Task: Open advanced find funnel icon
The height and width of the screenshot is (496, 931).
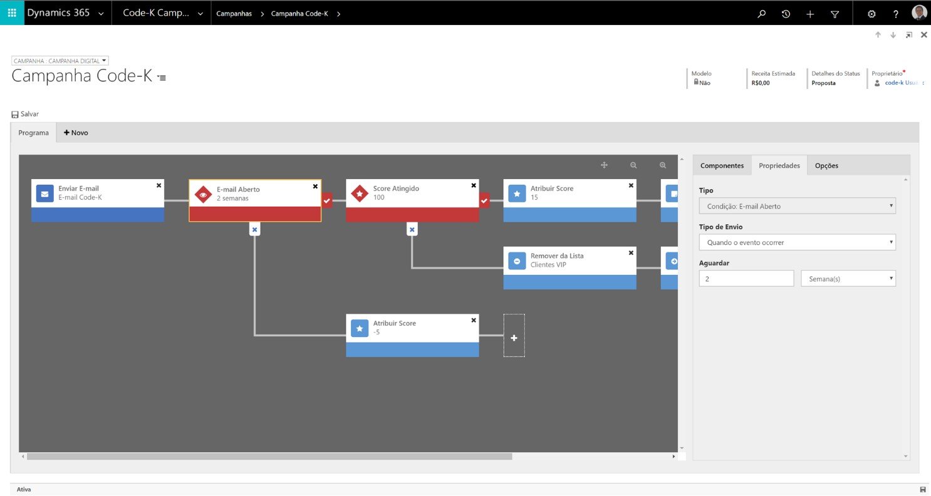Action: click(835, 14)
